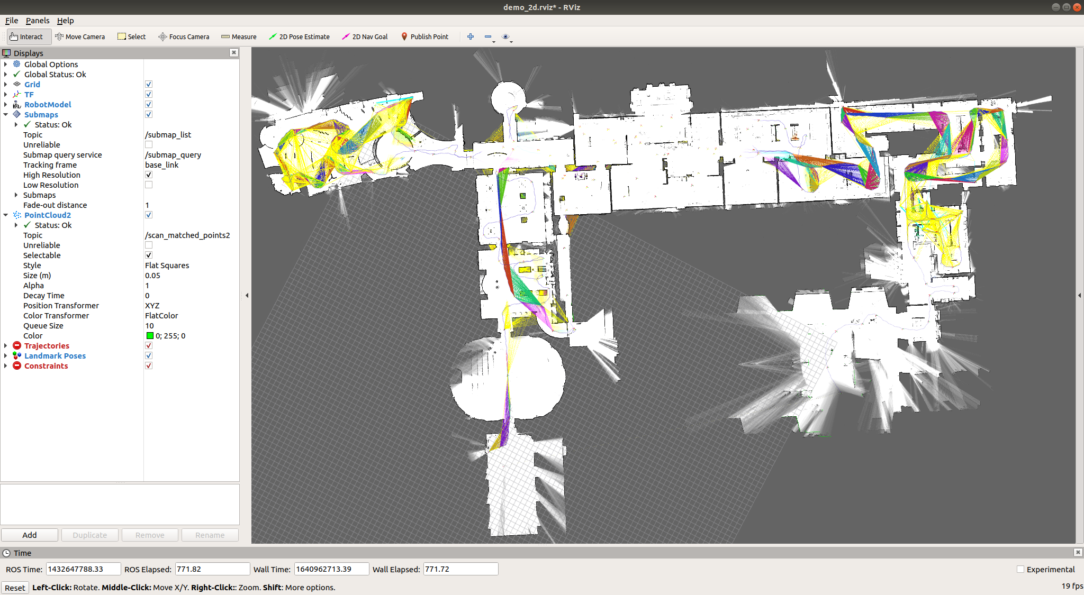Open the Panels menu

[x=38, y=21]
